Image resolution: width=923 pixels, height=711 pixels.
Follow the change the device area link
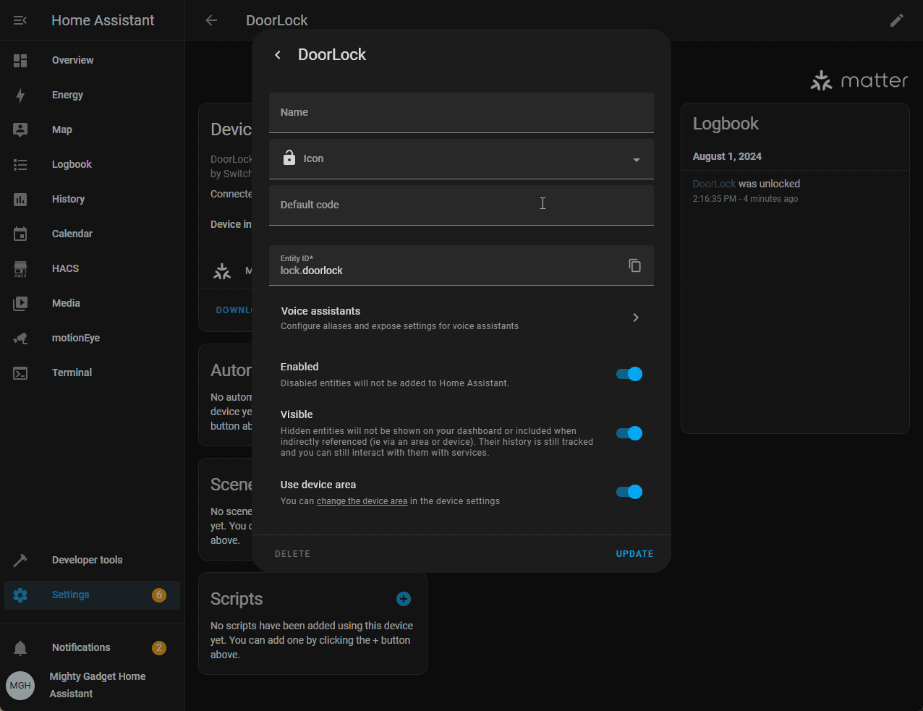point(362,501)
